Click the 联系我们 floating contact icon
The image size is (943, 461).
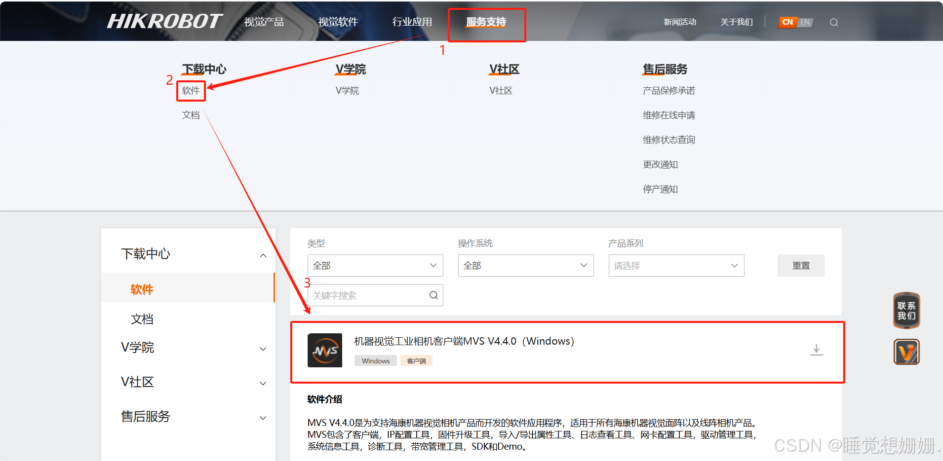[x=906, y=311]
